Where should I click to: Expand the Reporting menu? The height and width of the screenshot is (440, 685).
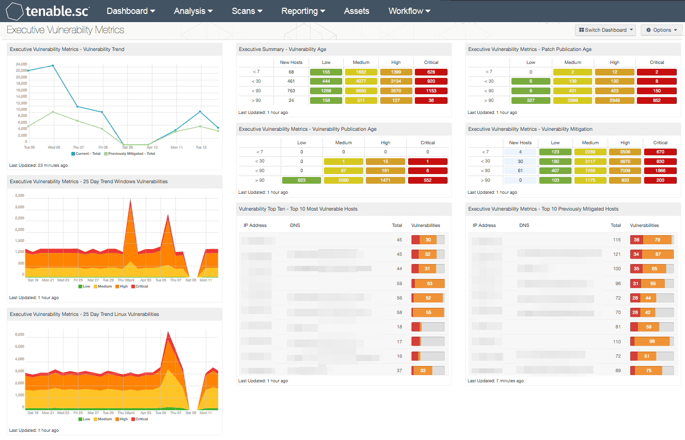(303, 11)
